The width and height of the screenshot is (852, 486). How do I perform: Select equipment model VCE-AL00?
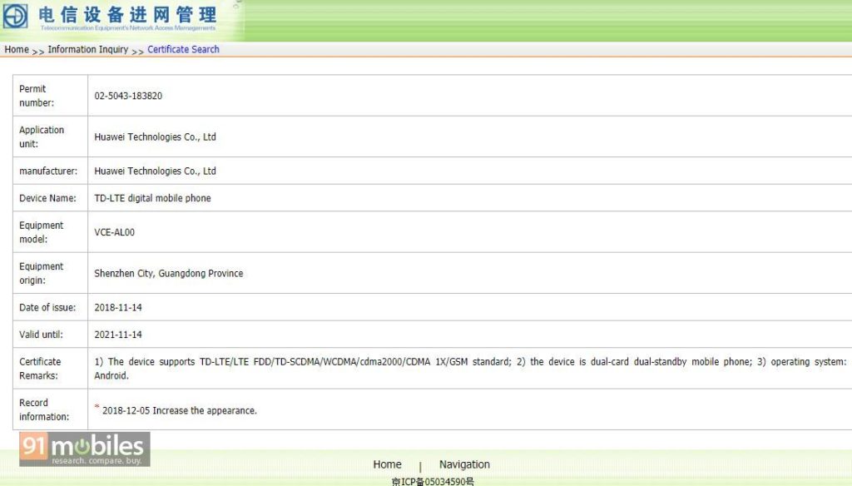pyautogui.click(x=114, y=232)
